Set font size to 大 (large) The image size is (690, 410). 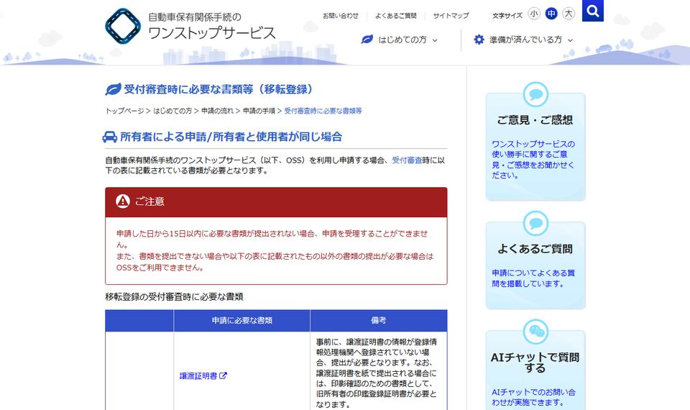click(x=569, y=14)
